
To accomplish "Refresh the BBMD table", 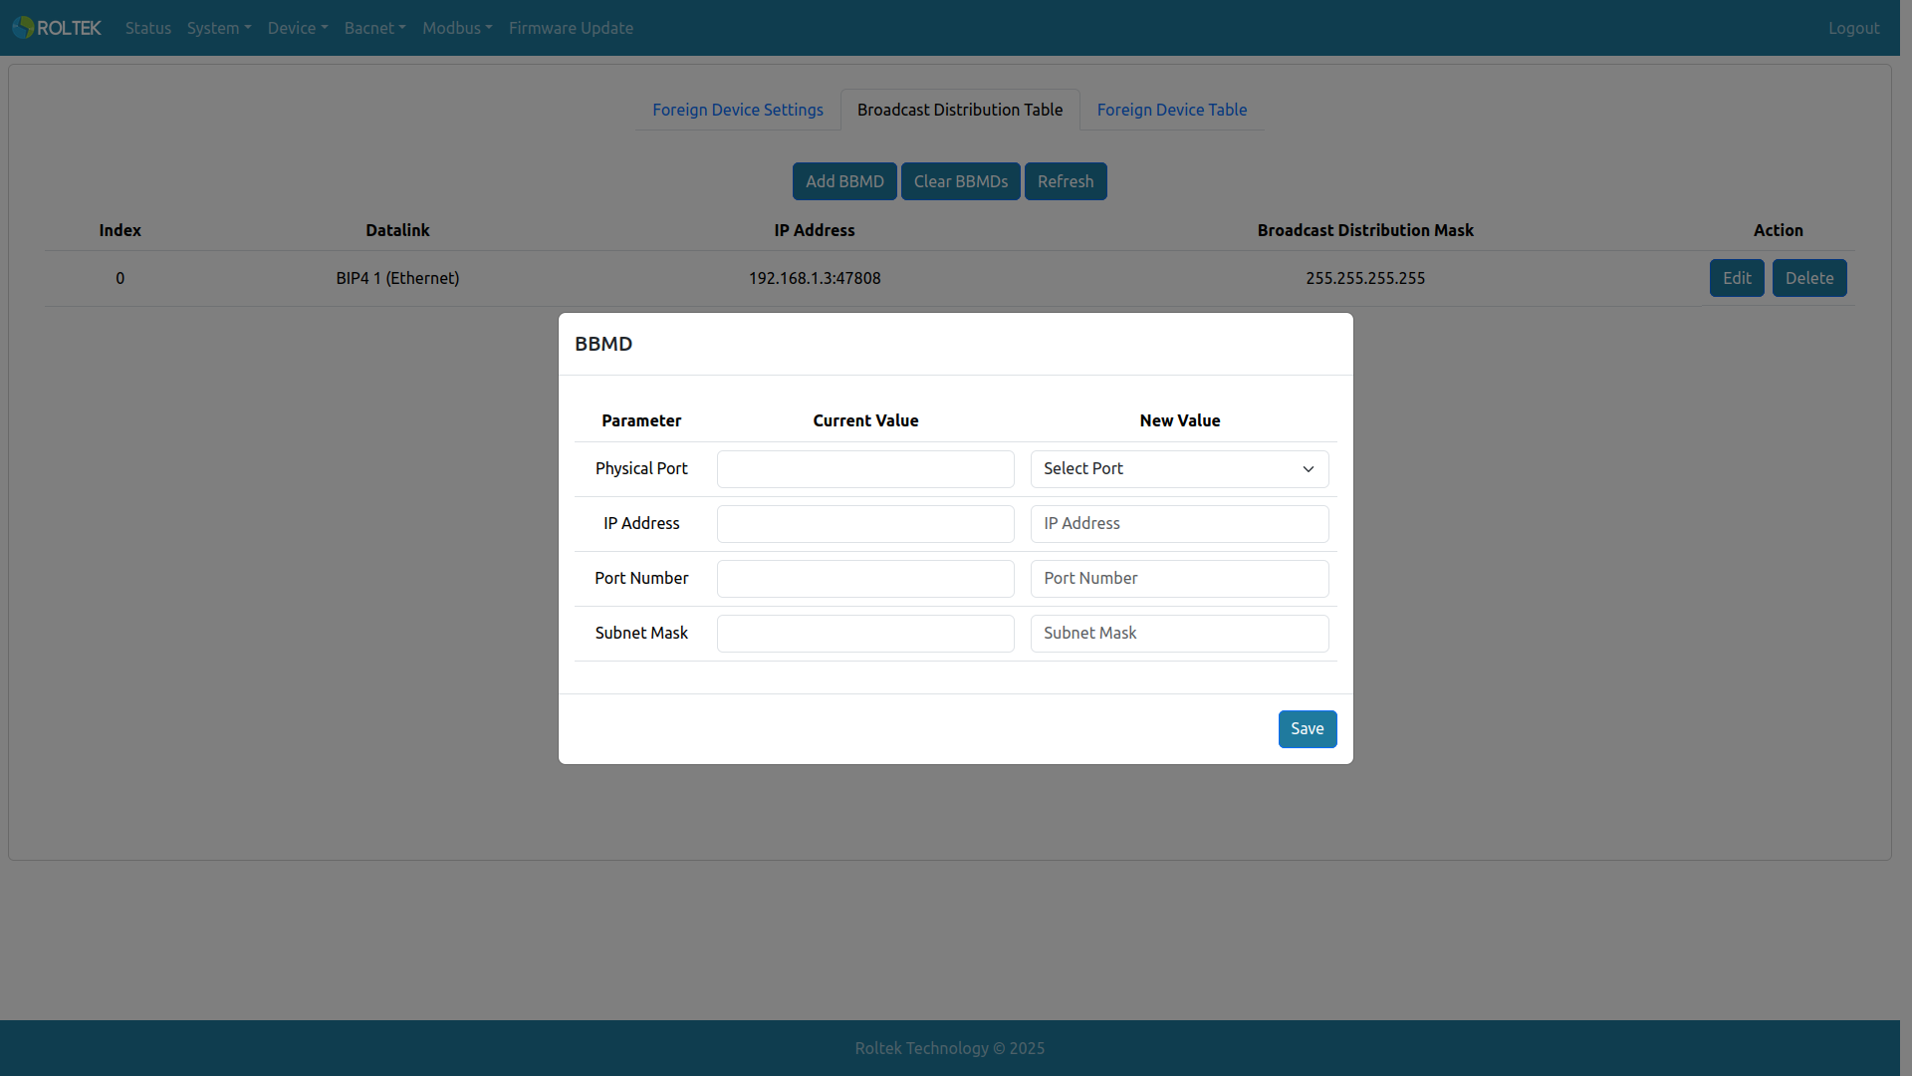I will click(x=1066, y=181).
